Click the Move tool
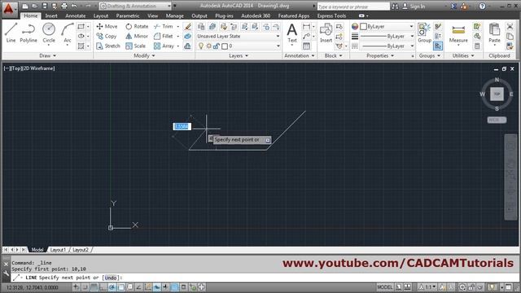 (x=107, y=26)
